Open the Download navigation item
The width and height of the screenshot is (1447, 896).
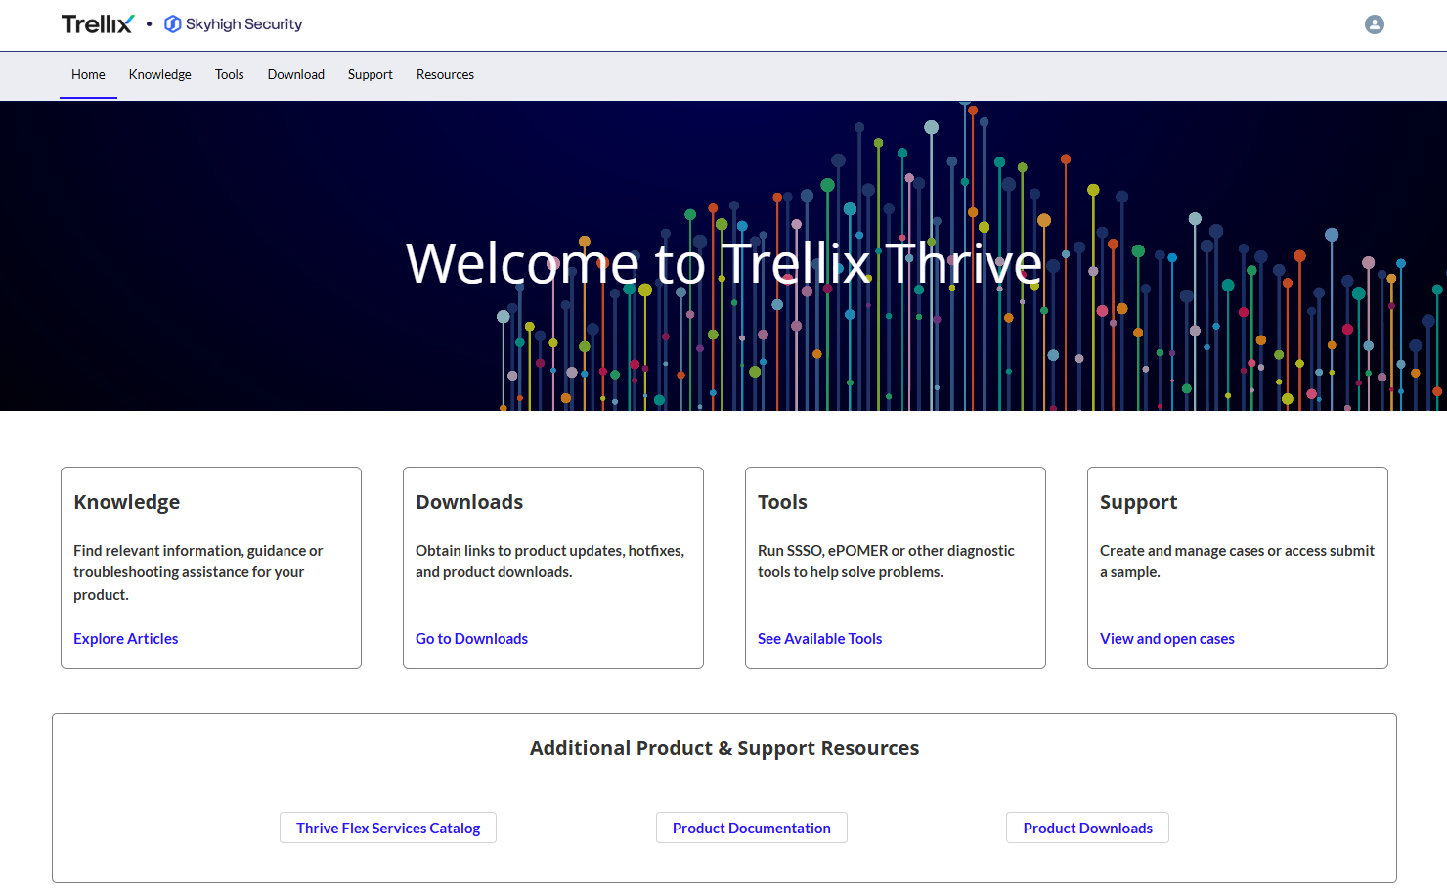click(x=295, y=74)
